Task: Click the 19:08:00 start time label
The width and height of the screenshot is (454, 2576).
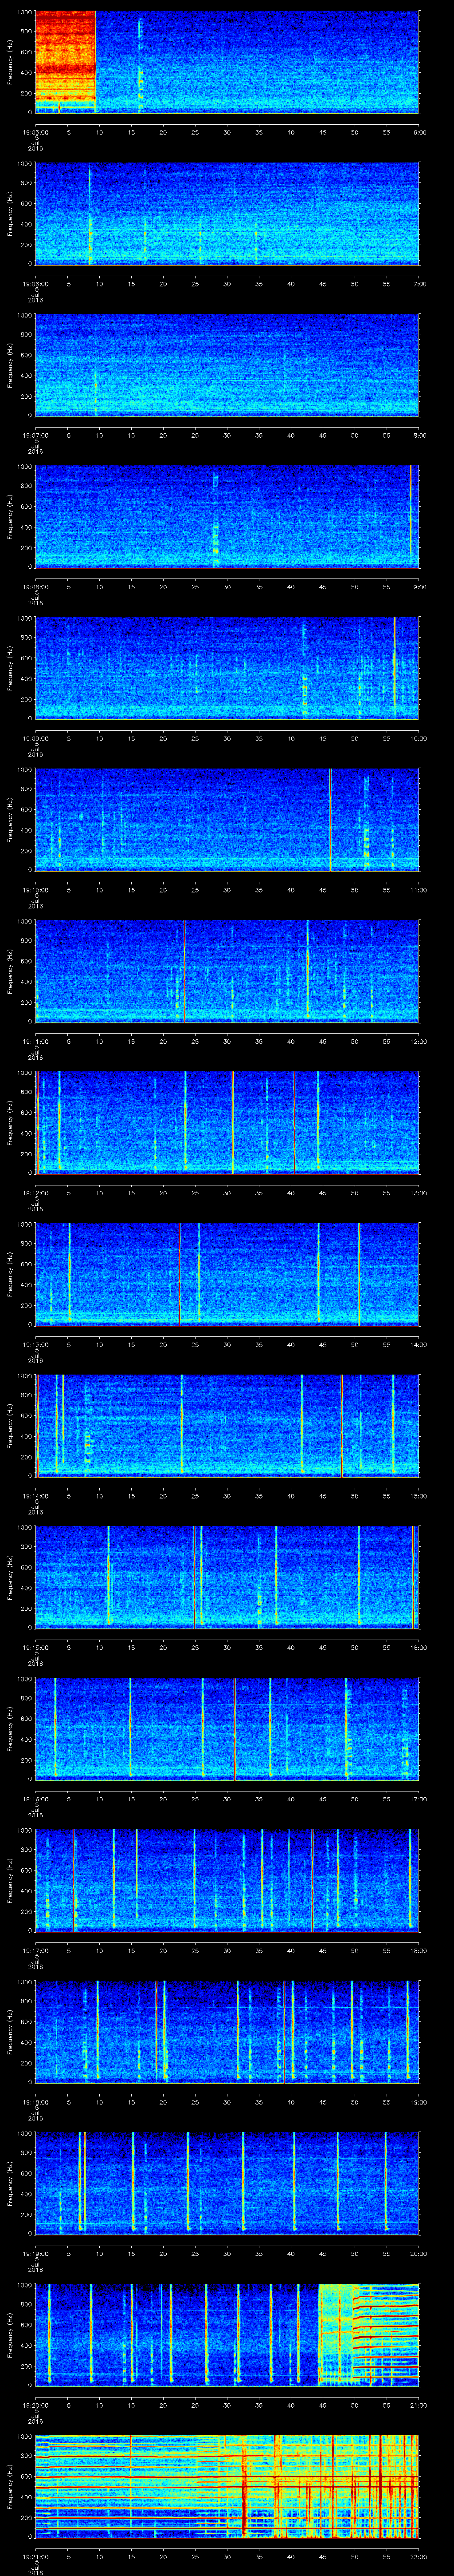Action: [x=36, y=586]
